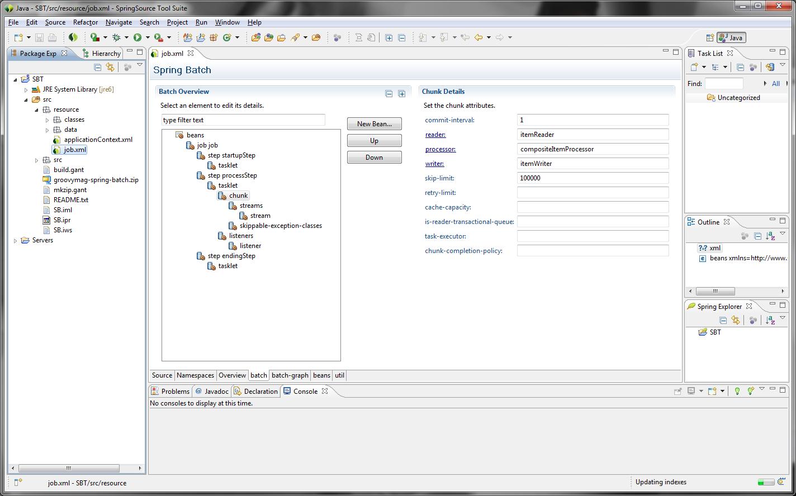Open the Refactor menu
Image resolution: width=796 pixels, height=496 pixels.
86,22
